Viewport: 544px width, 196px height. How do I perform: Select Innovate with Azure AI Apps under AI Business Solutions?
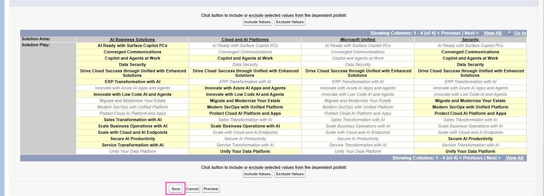(133, 88)
